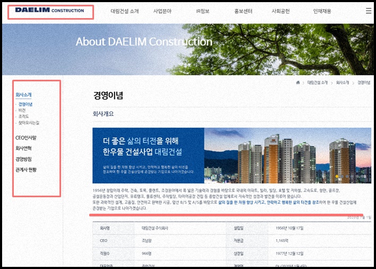Click the 966명 employee count value

pos(147,253)
